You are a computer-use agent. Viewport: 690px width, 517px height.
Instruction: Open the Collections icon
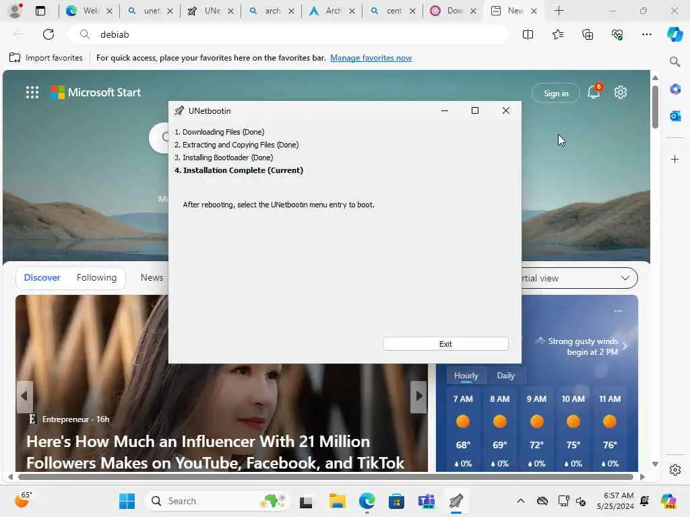pos(588,34)
